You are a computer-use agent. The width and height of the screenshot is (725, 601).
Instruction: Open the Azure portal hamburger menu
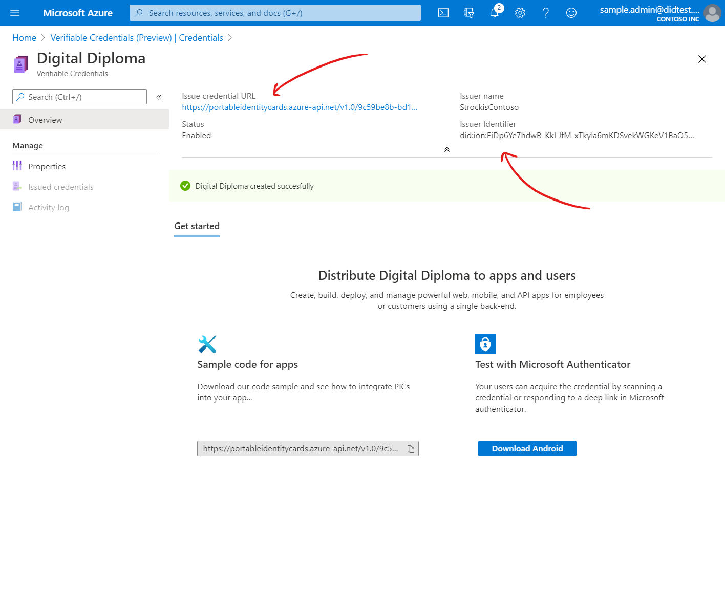pyautogui.click(x=15, y=13)
